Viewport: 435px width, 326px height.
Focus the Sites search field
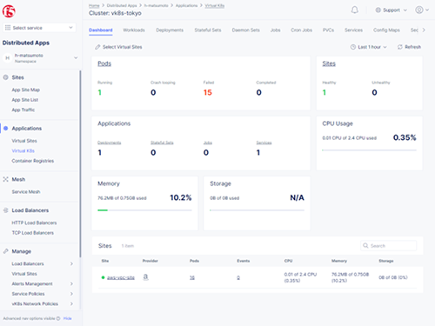click(388, 246)
